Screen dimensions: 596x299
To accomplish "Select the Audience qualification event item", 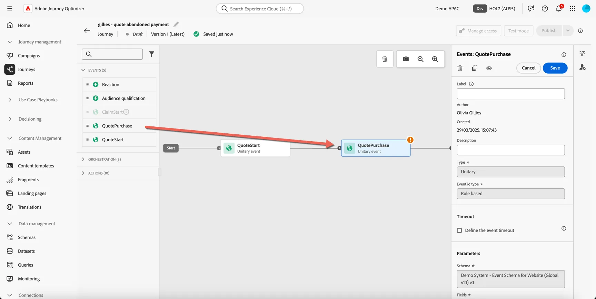I will coord(119,98).
